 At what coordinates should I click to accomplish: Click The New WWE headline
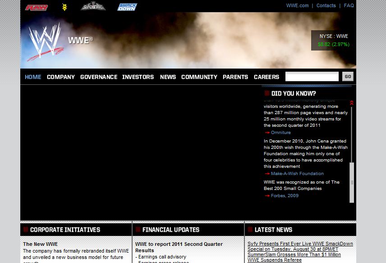(41, 245)
